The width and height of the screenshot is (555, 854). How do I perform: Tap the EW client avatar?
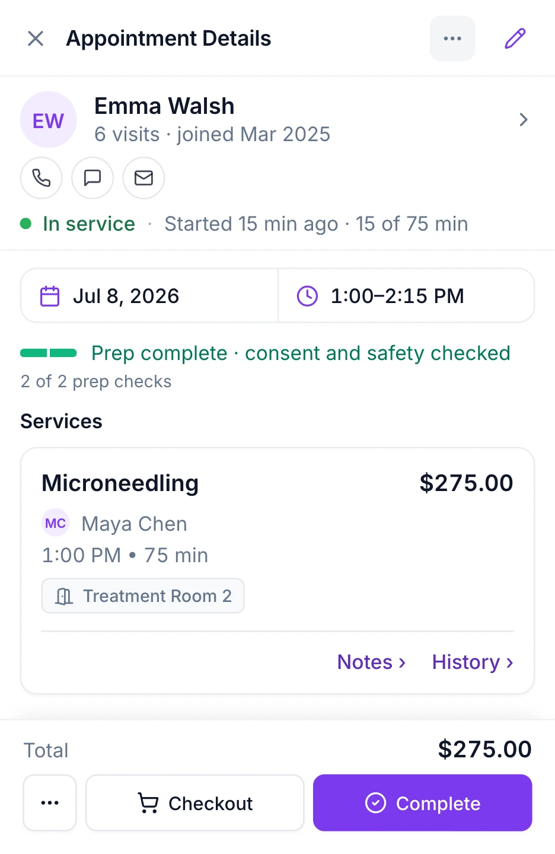[49, 120]
